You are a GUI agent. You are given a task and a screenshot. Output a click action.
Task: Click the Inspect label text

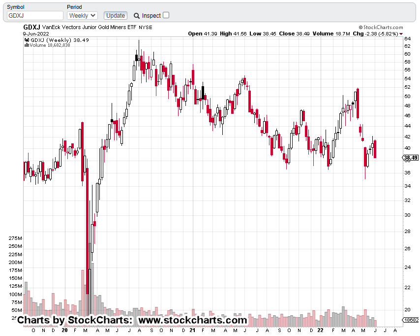(x=151, y=16)
